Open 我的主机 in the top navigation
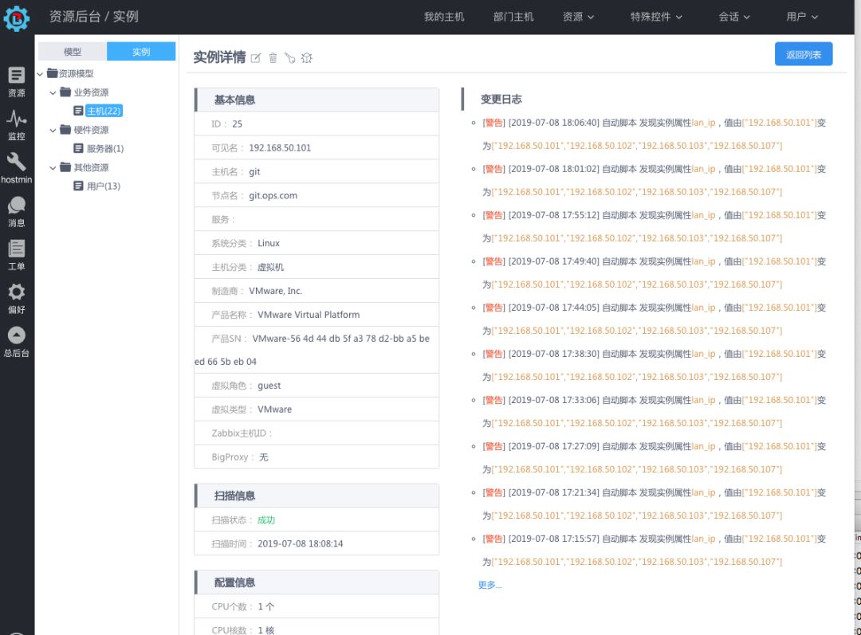Screen dimensions: 861x635 coord(444,17)
